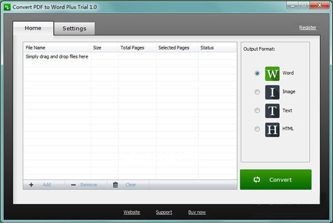Close the Convert PDF to Word window
The image size is (333, 223).
(x=320, y=6)
